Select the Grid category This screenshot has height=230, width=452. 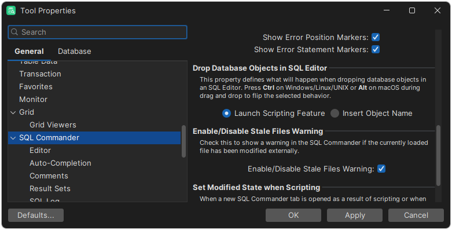[x=27, y=112]
